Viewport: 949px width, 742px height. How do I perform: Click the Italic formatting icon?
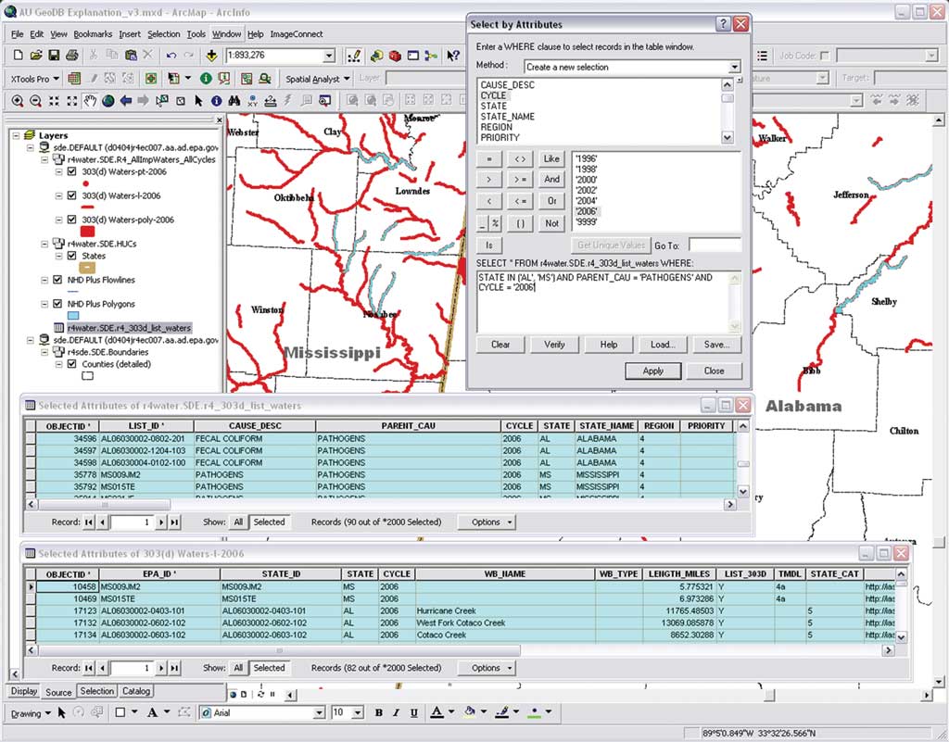397,712
